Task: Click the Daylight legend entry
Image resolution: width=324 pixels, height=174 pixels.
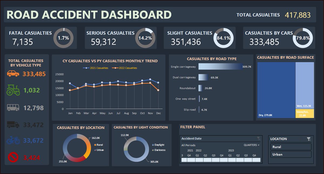Action: click(158, 145)
